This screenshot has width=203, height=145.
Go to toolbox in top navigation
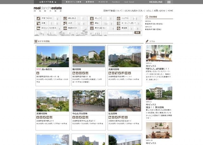(x=115, y=2)
